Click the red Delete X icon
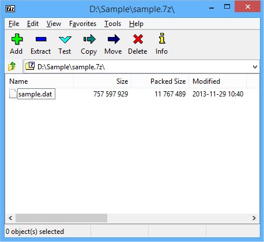 coord(138,39)
